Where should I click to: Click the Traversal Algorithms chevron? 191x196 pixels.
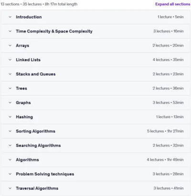click(10, 188)
